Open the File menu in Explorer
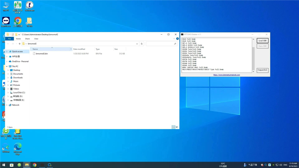The image size is (299, 168). [x=10, y=39]
